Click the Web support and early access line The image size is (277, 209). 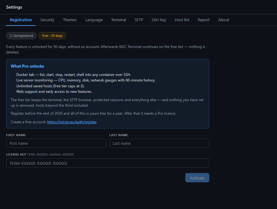(x=54, y=92)
